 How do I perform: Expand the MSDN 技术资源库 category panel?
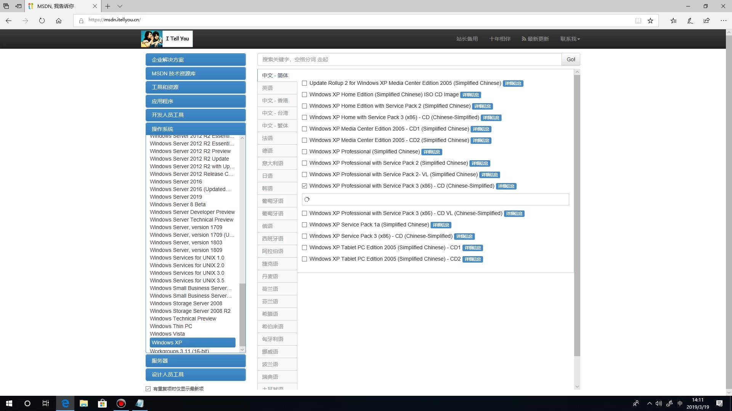[x=196, y=73]
